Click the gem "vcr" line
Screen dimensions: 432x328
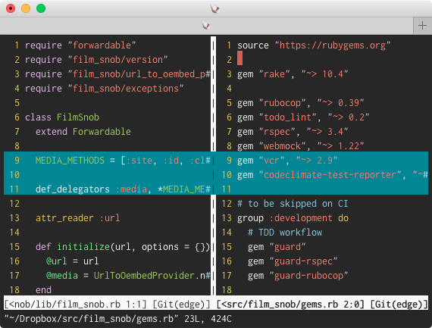tap(287, 161)
